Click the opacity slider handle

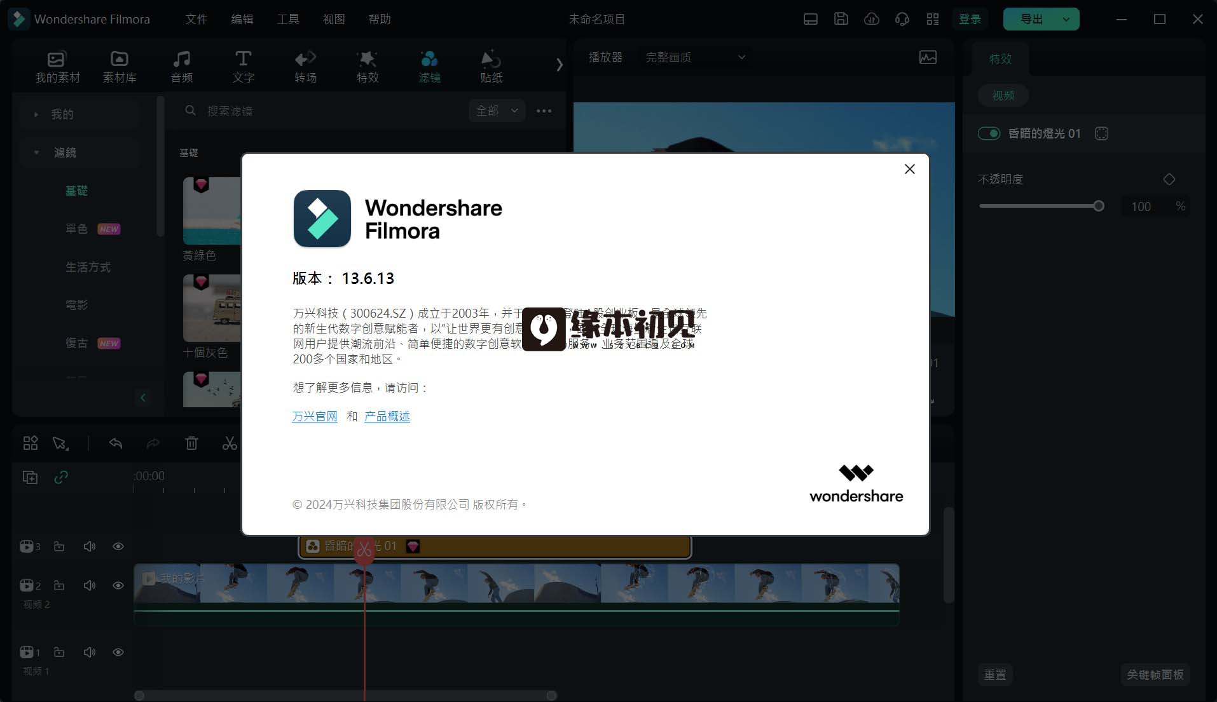tap(1098, 206)
